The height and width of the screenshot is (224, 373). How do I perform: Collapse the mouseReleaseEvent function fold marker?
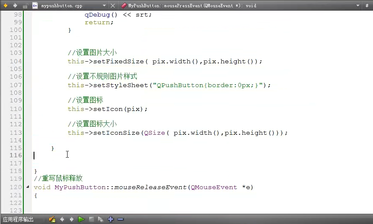click(28, 187)
